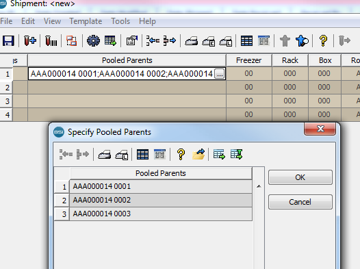Select AAA000014 0002 in the dialog list
Viewport: 360px width, 269px height.
click(x=161, y=200)
